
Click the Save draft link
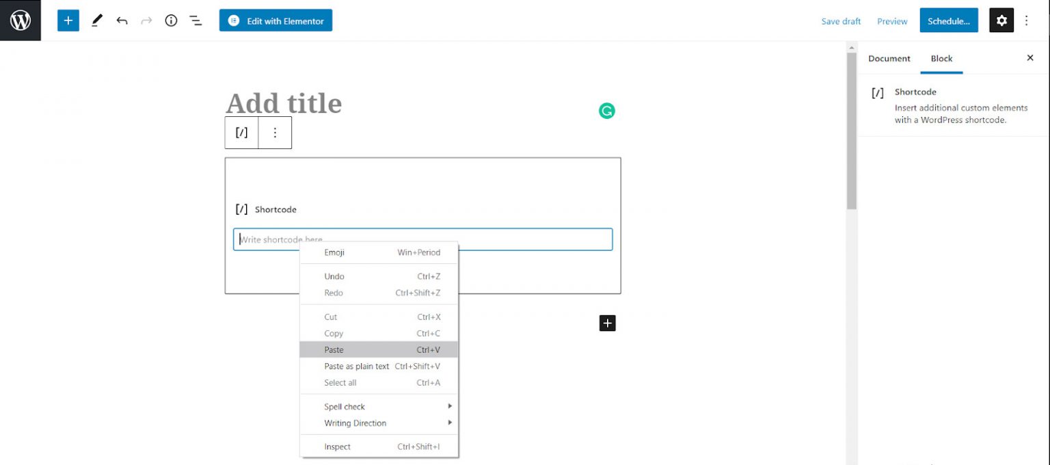[x=841, y=21]
